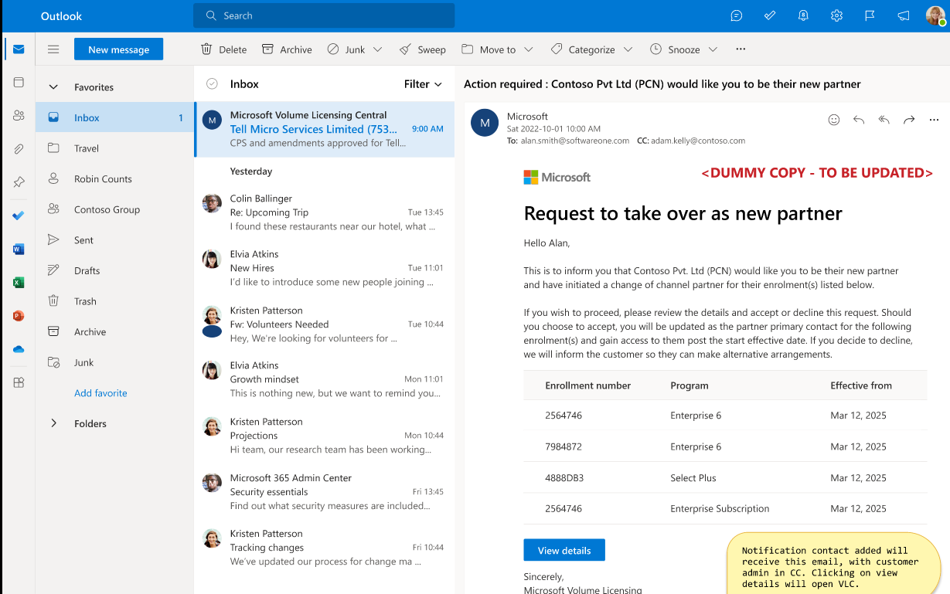Open the pinned items pin icon
This screenshot has height=594, width=950.
point(19,182)
